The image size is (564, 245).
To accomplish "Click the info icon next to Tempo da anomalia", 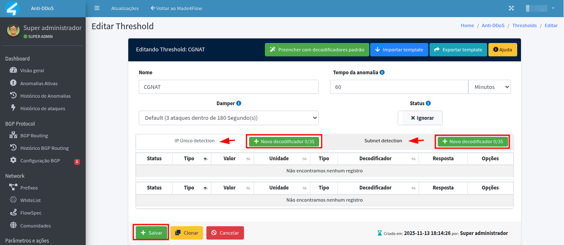I will pos(382,72).
